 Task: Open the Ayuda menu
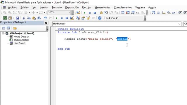point(152,7)
